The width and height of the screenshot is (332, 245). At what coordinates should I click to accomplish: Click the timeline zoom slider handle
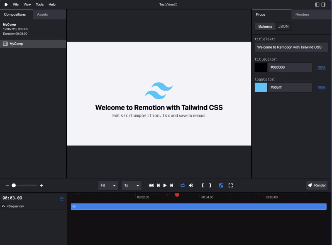[x=14, y=186]
